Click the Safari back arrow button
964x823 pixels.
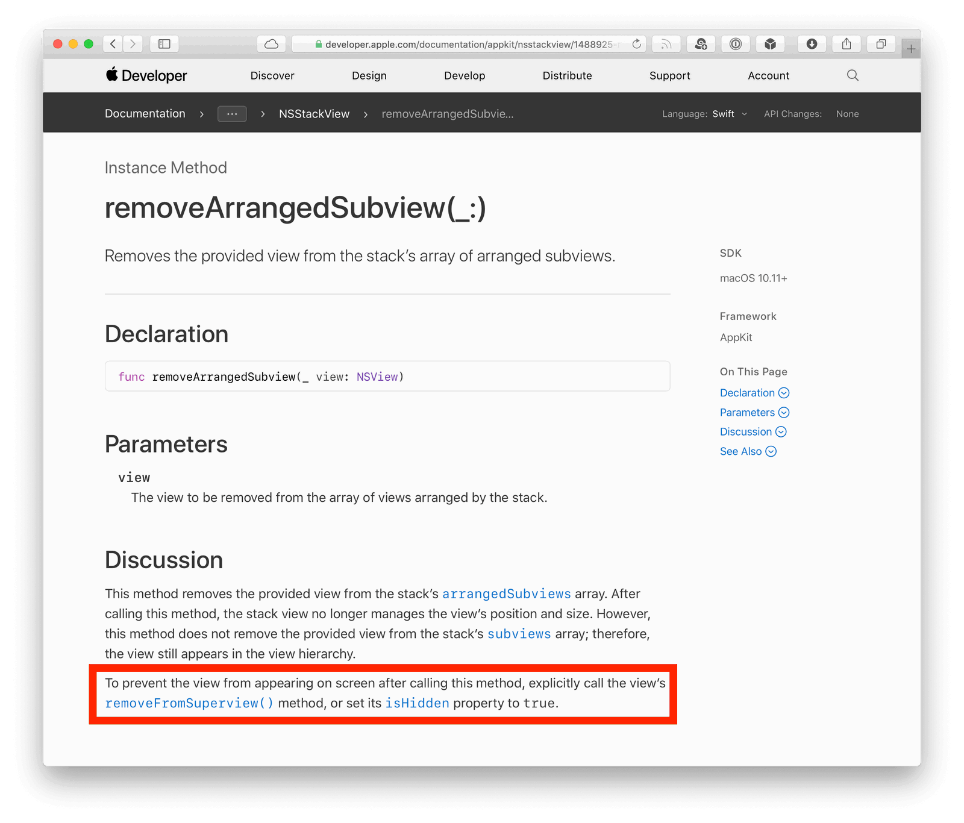click(x=113, y=44)
